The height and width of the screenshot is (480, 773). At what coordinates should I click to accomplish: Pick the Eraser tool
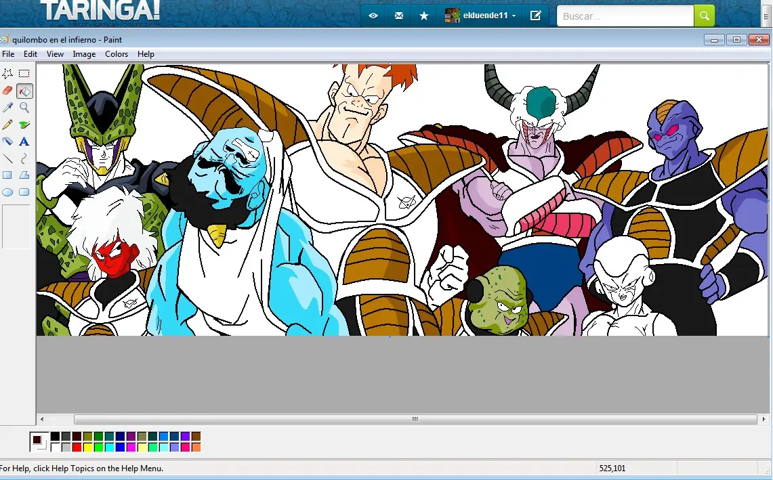tap(7, 91)
